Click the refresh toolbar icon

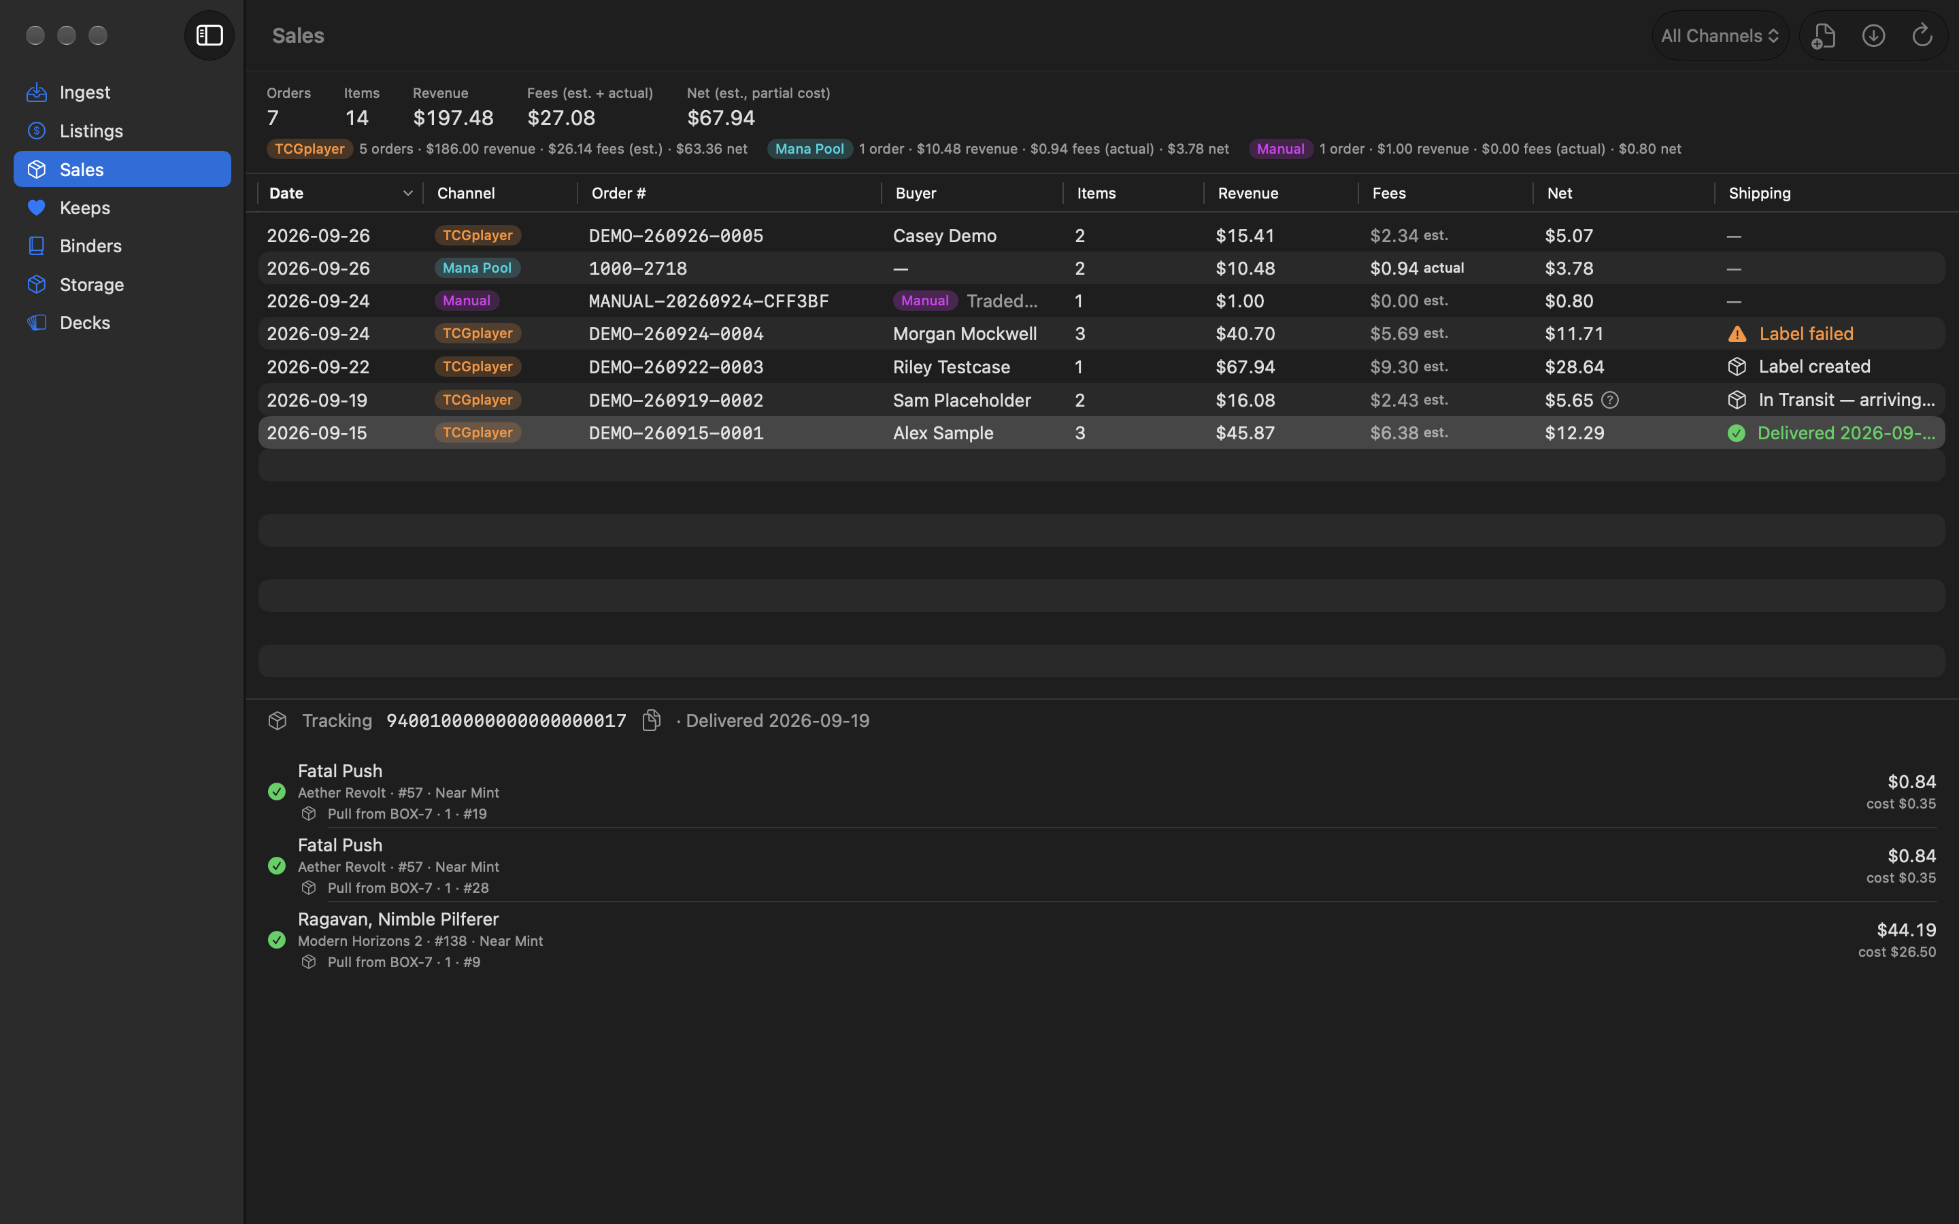coord(1922,35)
